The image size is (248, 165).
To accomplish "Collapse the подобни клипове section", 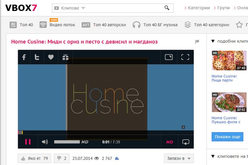I will pos(213,41).
